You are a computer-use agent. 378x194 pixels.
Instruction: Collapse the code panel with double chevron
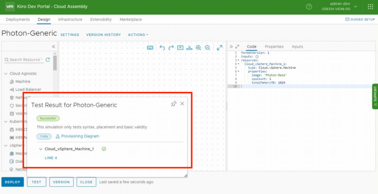tap(231, 47)
